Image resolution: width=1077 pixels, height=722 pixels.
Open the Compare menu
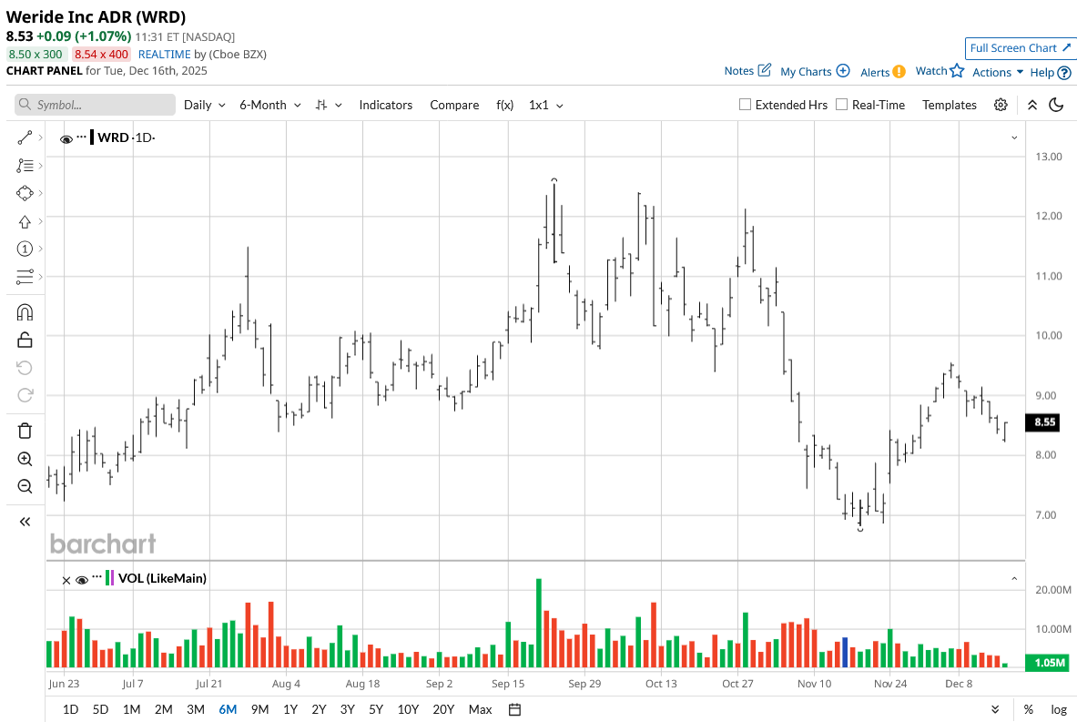click(454, 105)
